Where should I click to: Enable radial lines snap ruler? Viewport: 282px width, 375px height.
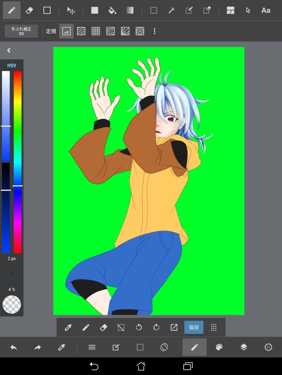tap(125, 31)
